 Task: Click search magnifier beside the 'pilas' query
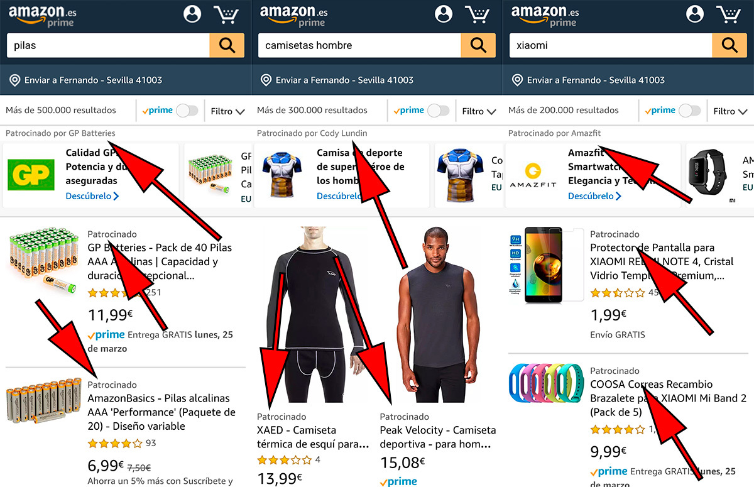(227, 45)
